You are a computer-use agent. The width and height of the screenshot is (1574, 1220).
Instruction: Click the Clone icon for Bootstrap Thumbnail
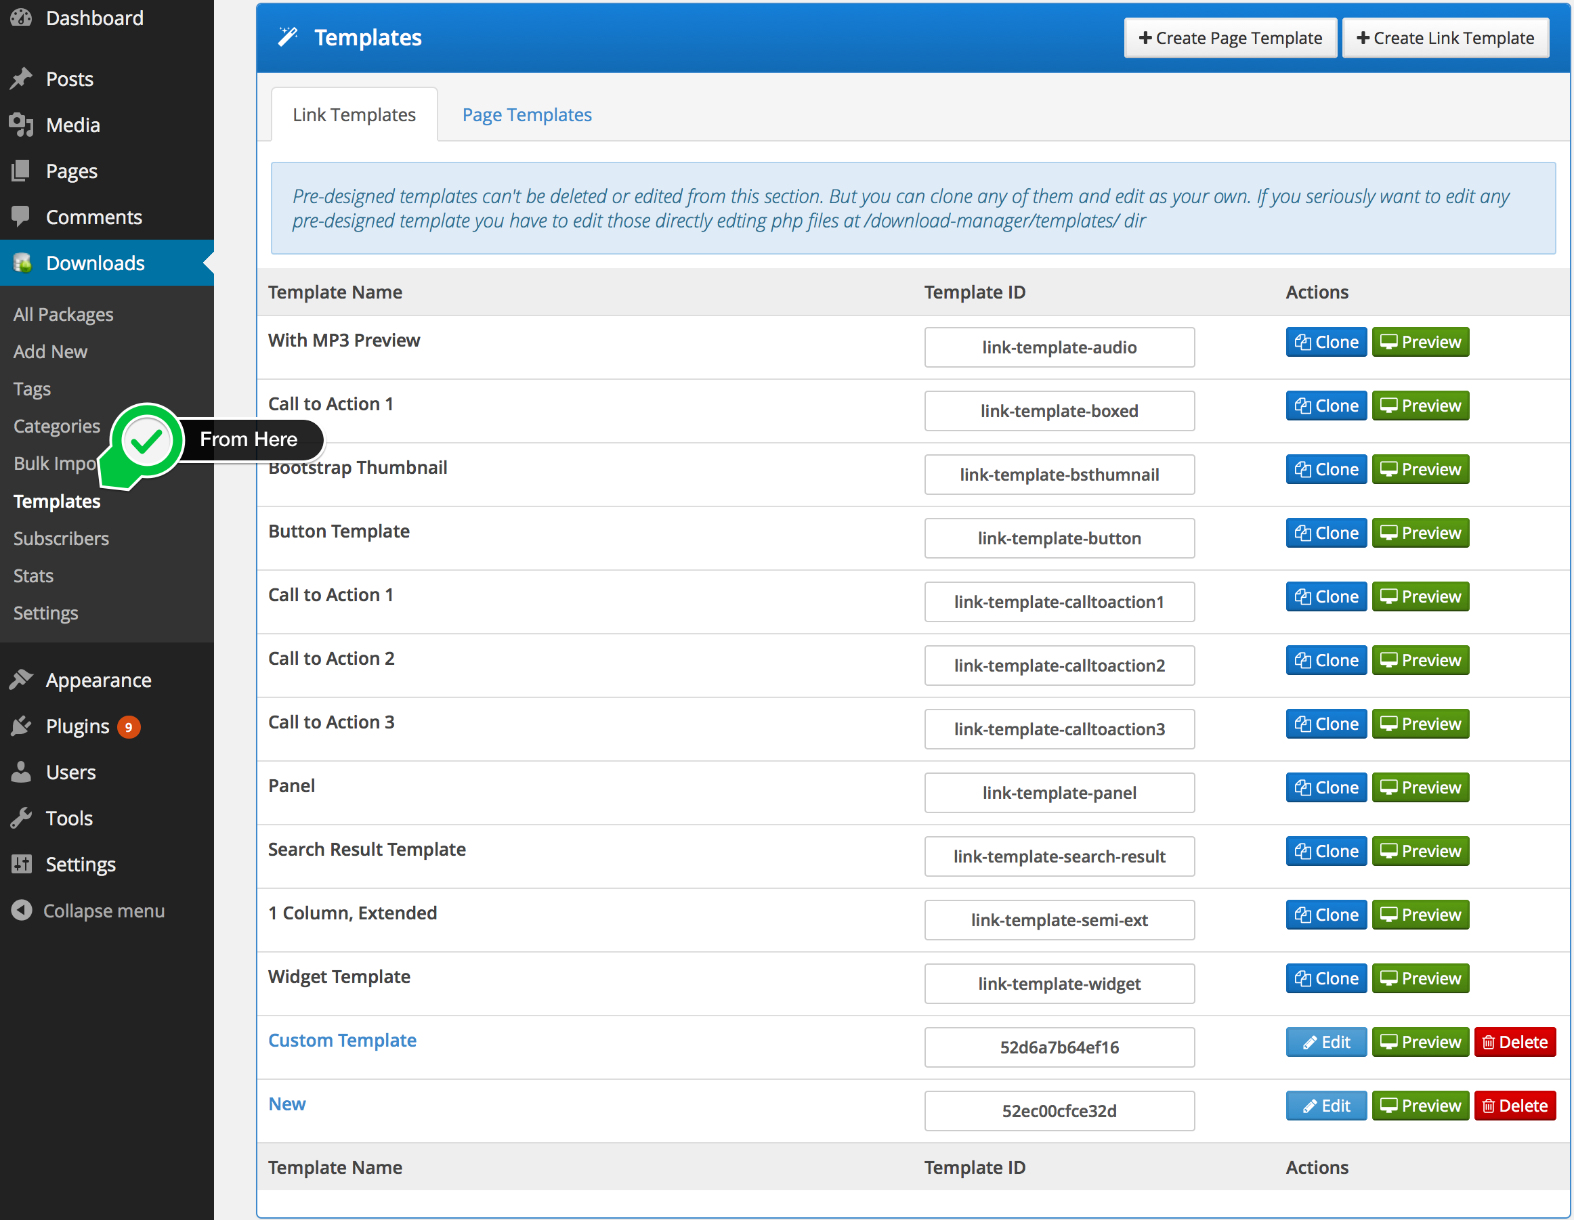[x=1325, y=469]
